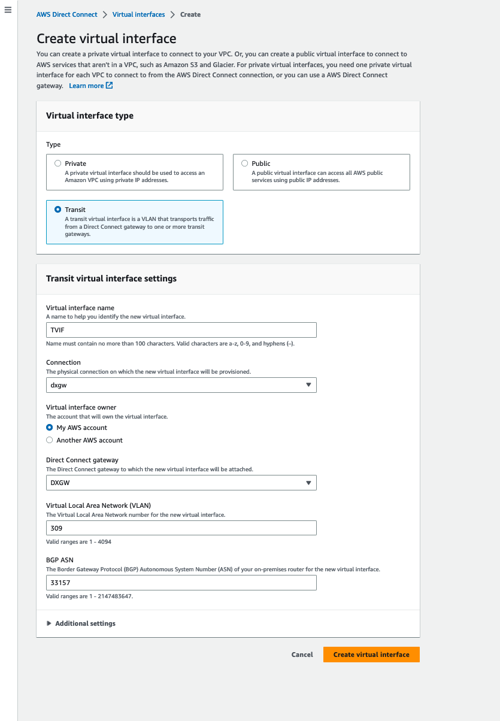Click the Additional settings triangle icon
500x721 pixels.
coord(49,623)
